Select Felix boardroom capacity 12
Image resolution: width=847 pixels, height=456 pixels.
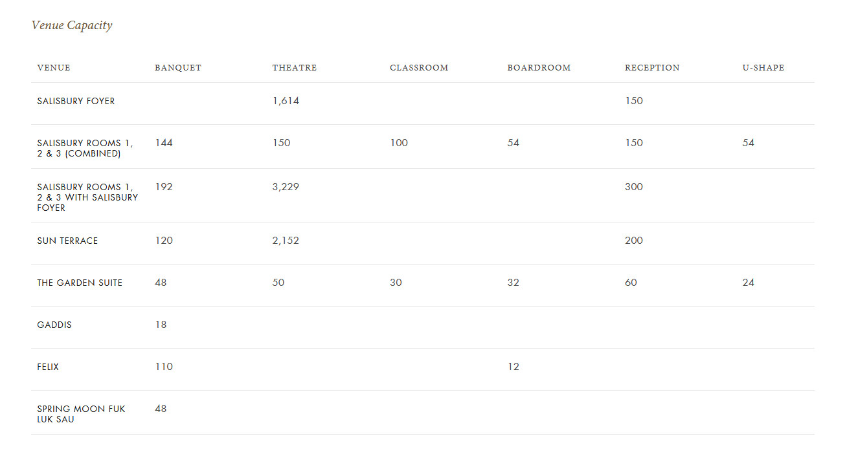513,367
